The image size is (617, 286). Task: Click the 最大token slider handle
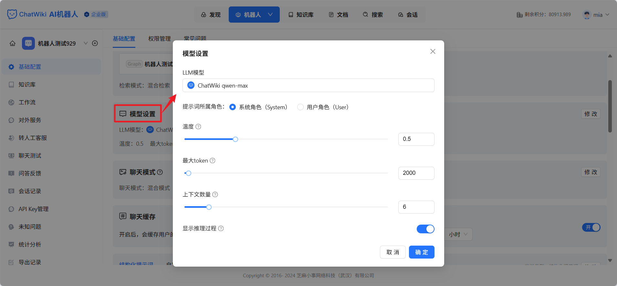point(189,173)
